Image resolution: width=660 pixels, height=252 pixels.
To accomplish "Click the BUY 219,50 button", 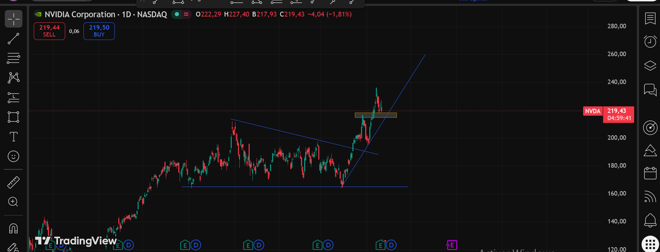I will coord(99,31).
